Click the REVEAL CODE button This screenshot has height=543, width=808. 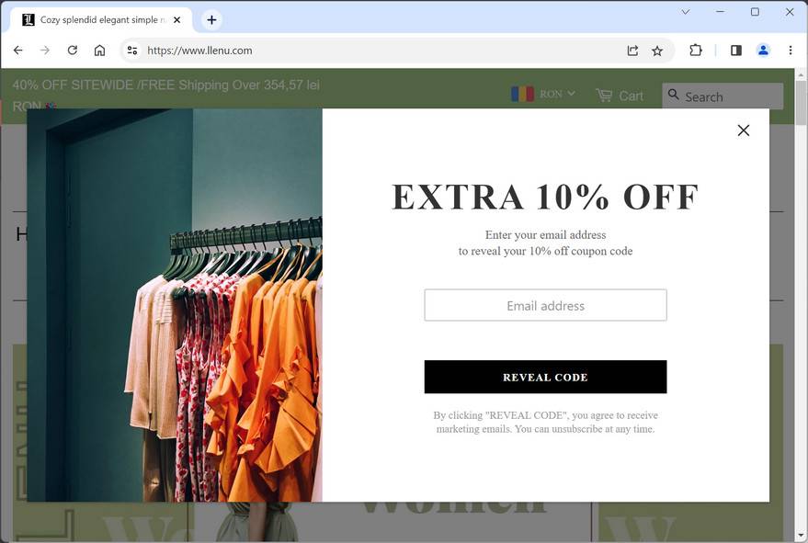click(x=545, y=377)
